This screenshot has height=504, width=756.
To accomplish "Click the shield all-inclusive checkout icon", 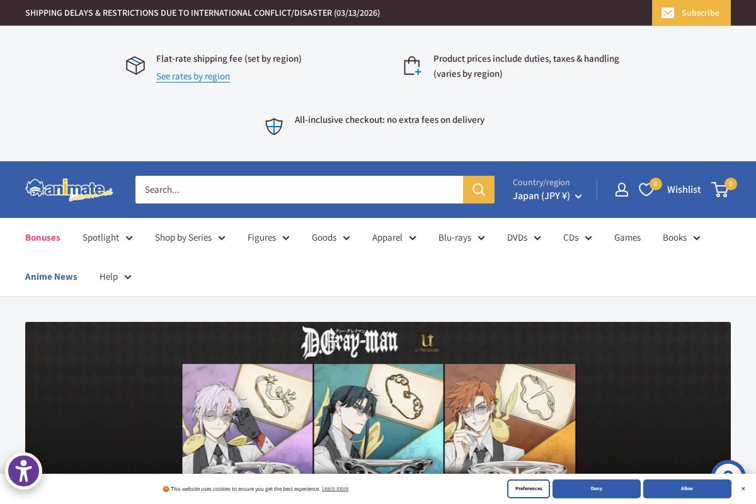I will [x=274, y=127].
